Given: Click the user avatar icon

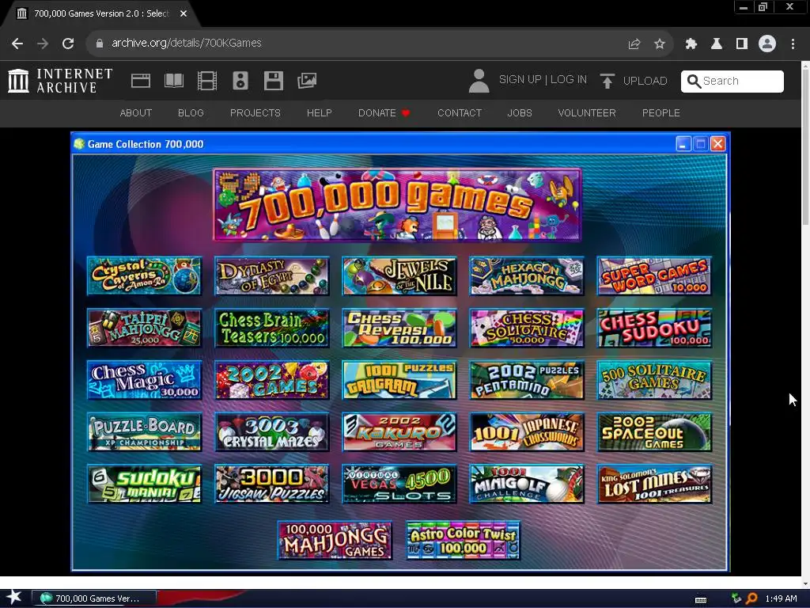Looking at the screenshot, I should point(479,81).
